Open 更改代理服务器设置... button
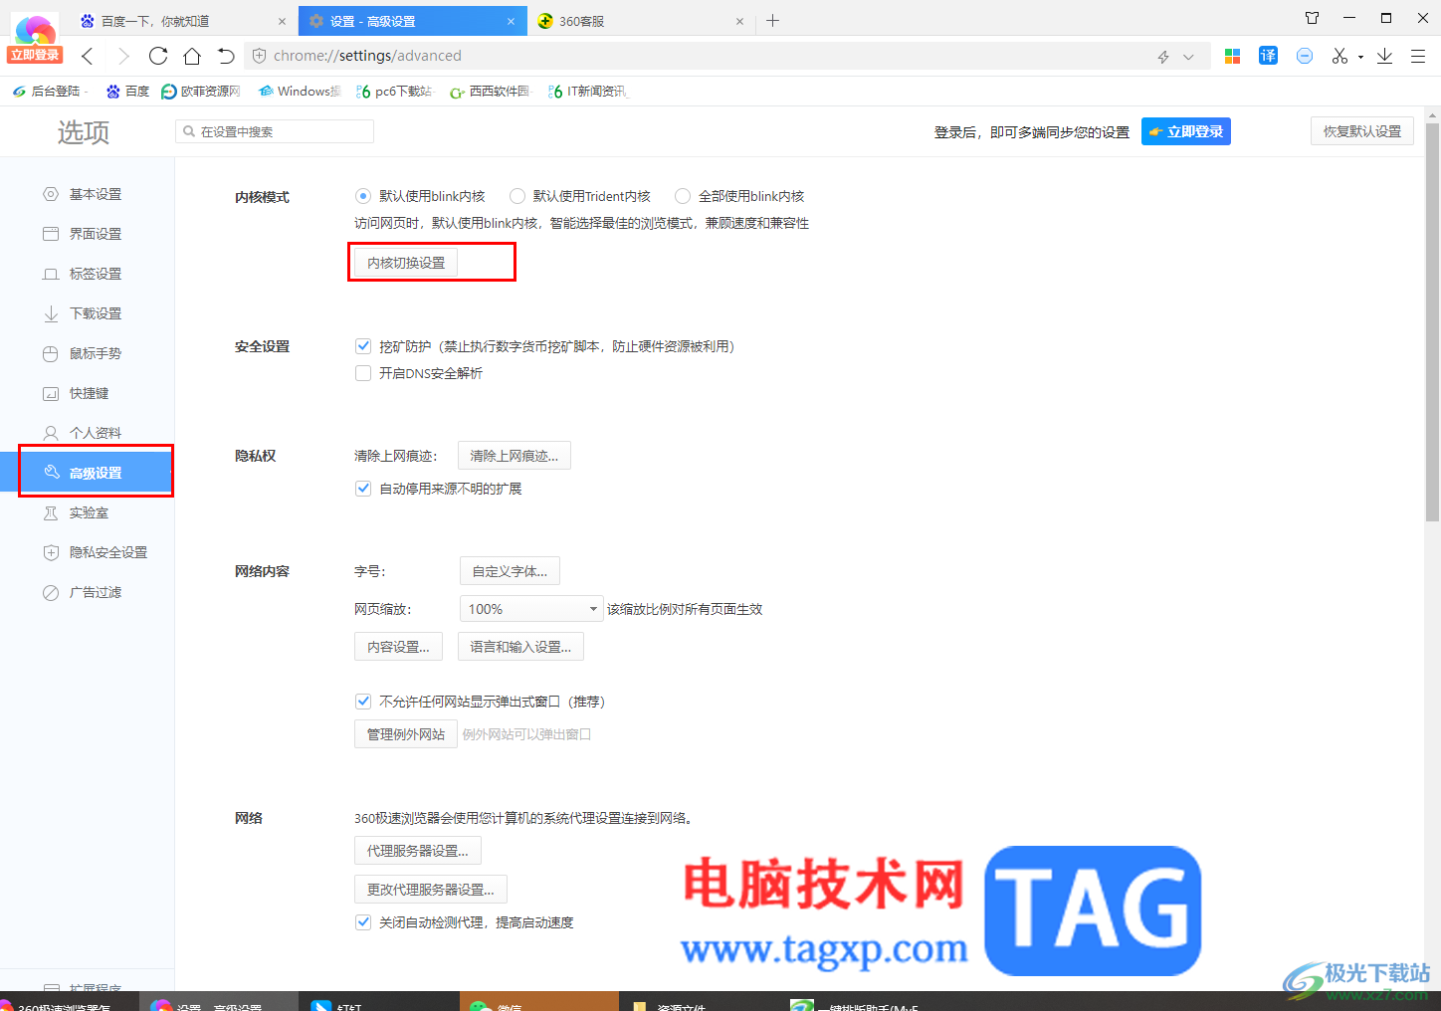The image size is (1441, 1011). pos(431,890)
